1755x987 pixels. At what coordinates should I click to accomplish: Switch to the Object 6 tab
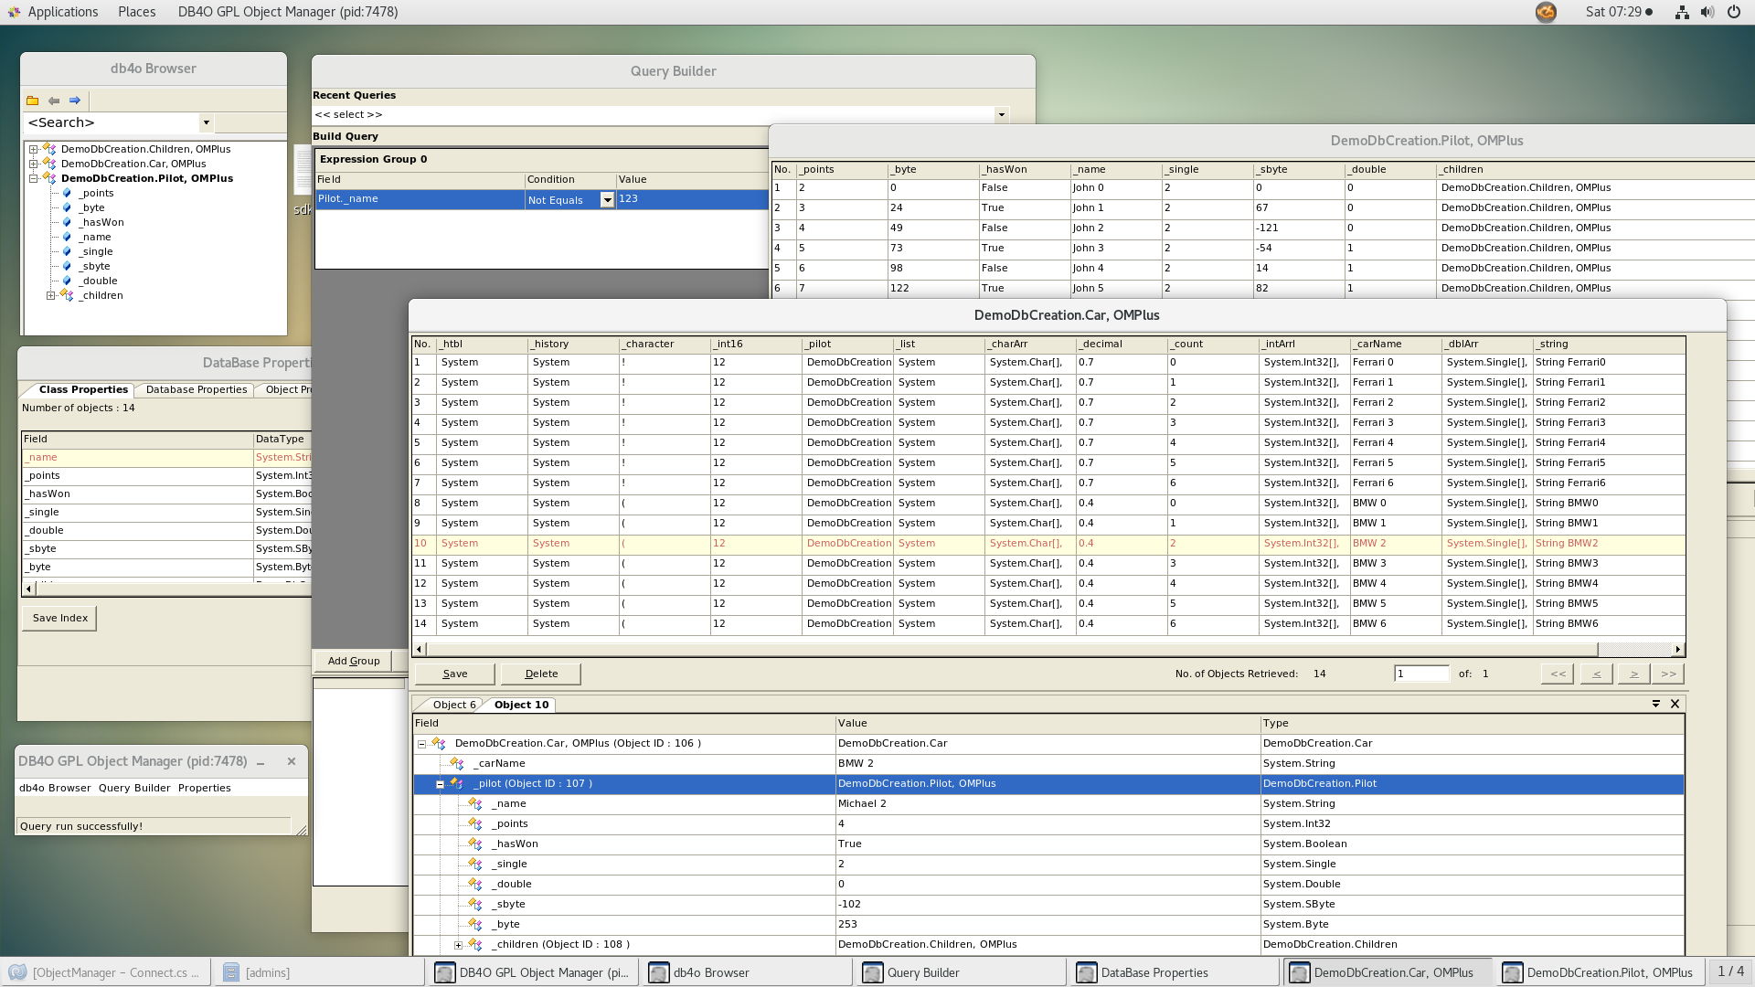(453, 705)
